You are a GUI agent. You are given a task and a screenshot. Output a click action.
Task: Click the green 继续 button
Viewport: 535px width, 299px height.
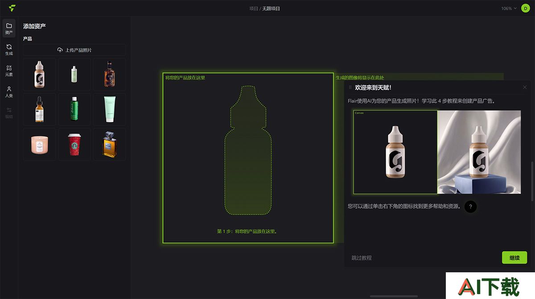click(514, 258)
